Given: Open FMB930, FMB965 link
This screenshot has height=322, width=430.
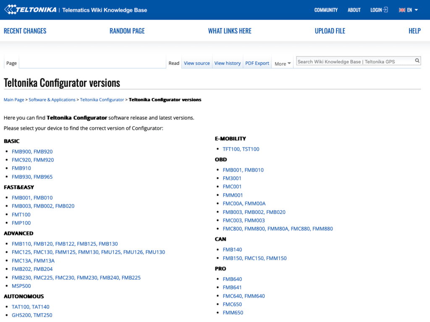Looking at the screenshot, I should 32,177.
